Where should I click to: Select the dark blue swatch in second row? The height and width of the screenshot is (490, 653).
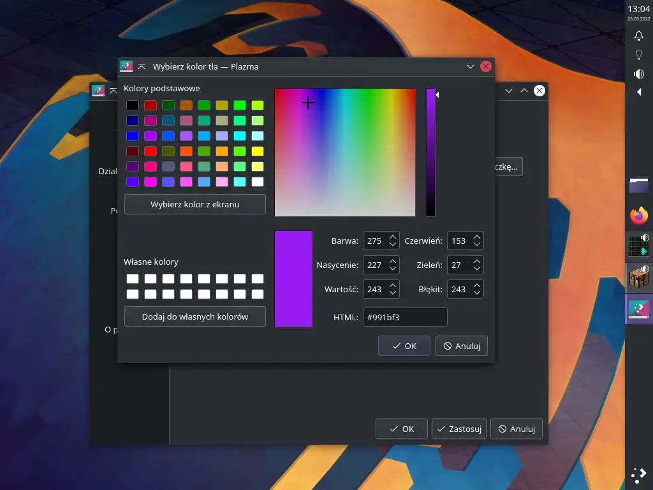pyautogui.click(x=133, y=121)
